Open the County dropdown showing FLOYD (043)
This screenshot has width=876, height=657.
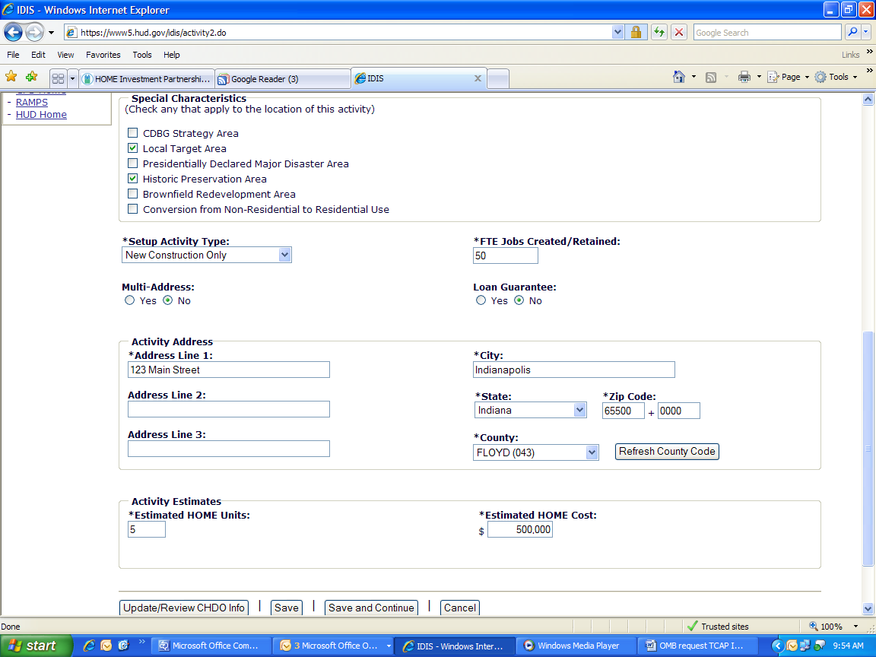(x=536, y=452)
